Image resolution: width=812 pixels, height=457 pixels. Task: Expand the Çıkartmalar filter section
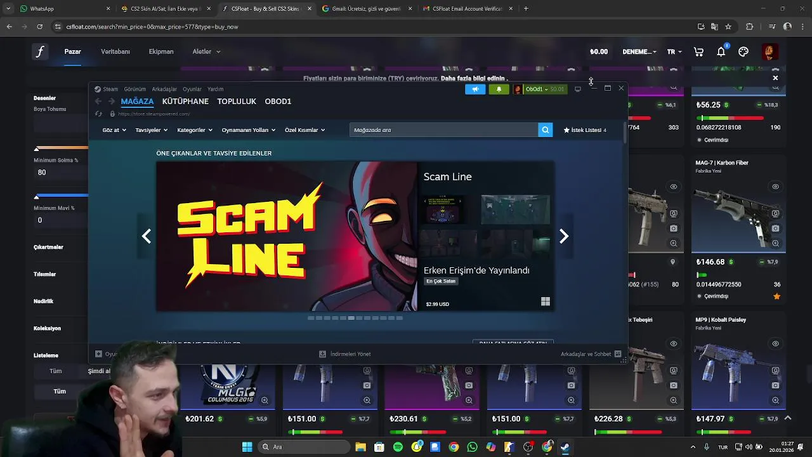49,247
